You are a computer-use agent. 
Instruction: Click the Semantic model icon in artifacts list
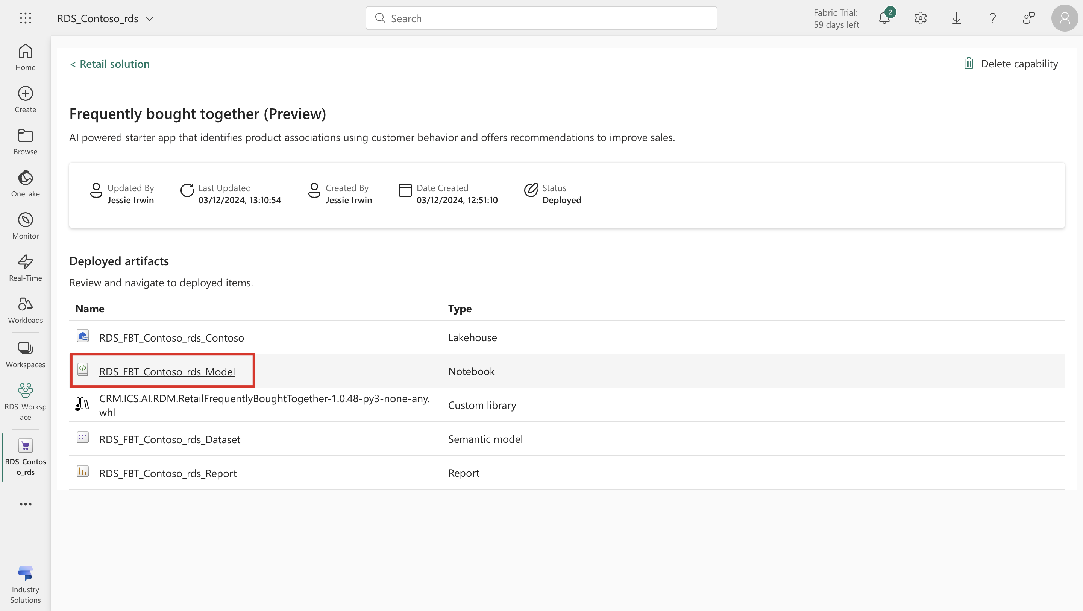(x=83, y=437)
